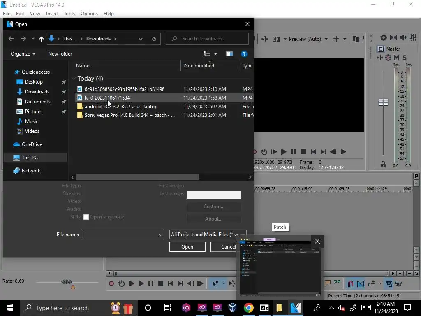Open Video Output FX icon in preview toolbar

pos(265,39)
